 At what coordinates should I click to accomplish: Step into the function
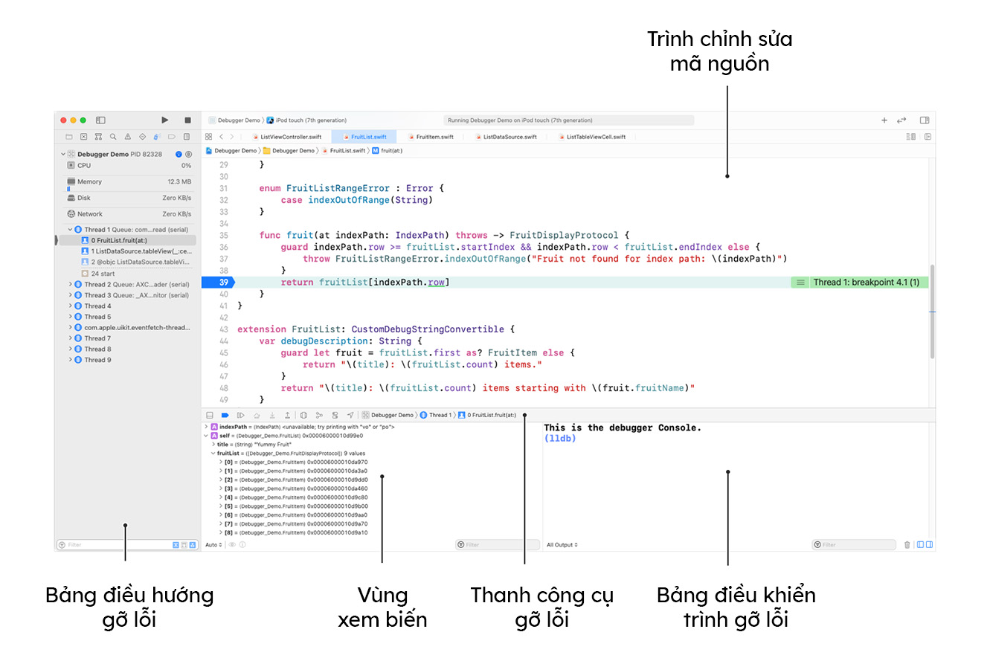(272, 415)
